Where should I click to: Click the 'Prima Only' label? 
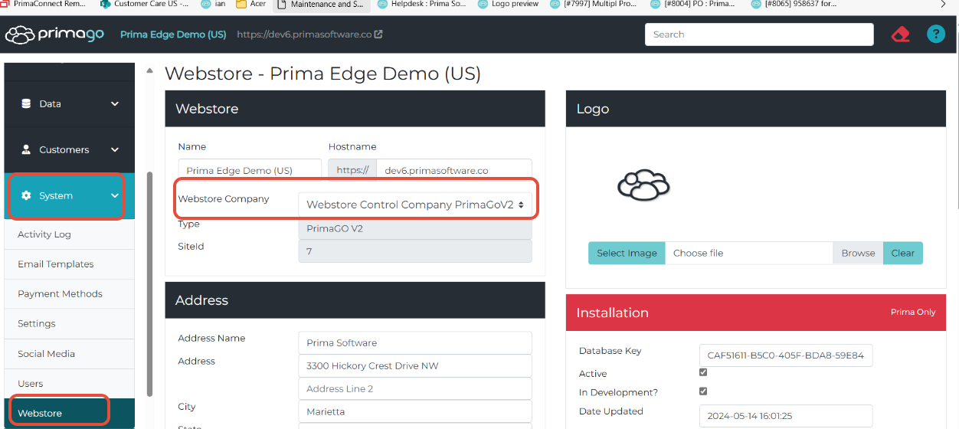tap(913, 313)
